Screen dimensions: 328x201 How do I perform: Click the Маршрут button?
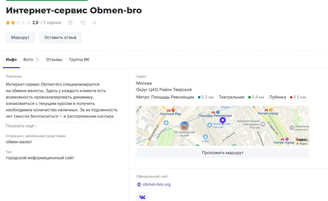(x=20, y=38)
